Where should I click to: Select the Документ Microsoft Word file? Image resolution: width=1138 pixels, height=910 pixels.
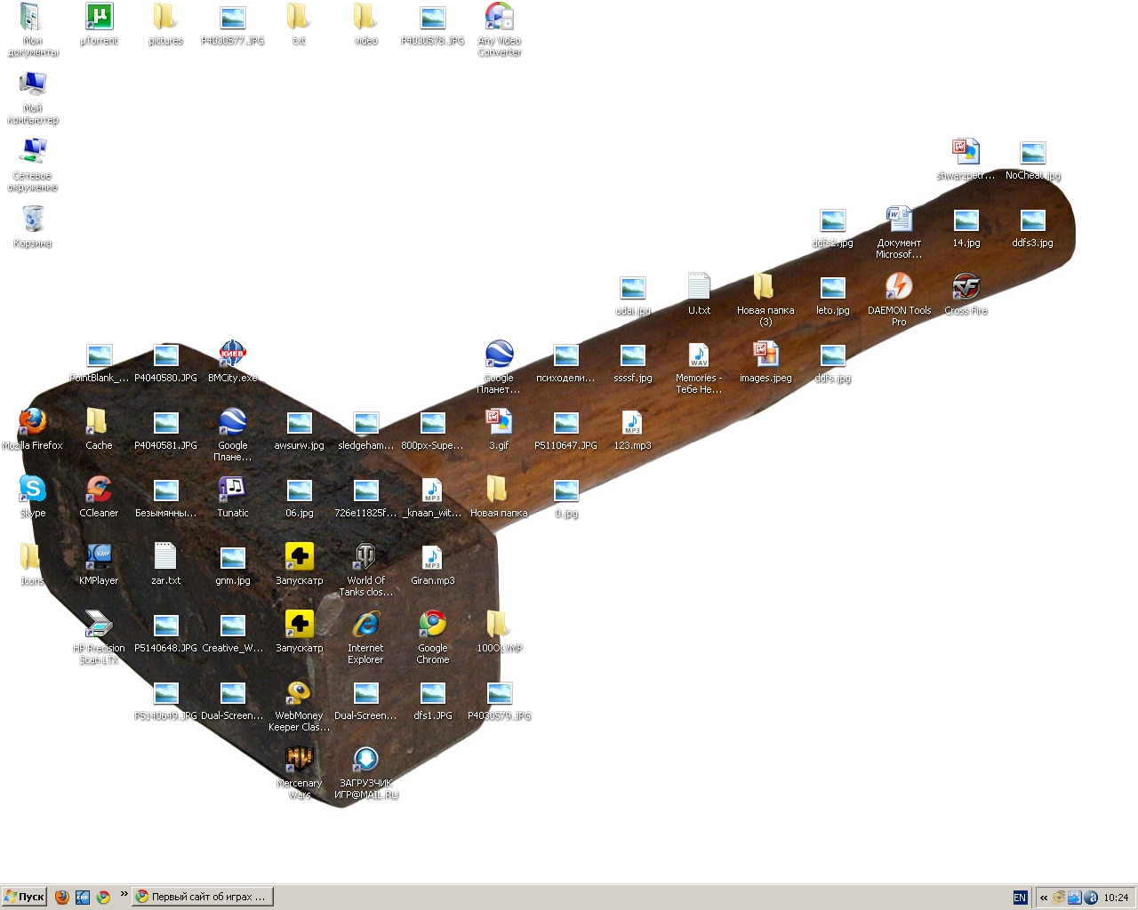pos(899,233)
